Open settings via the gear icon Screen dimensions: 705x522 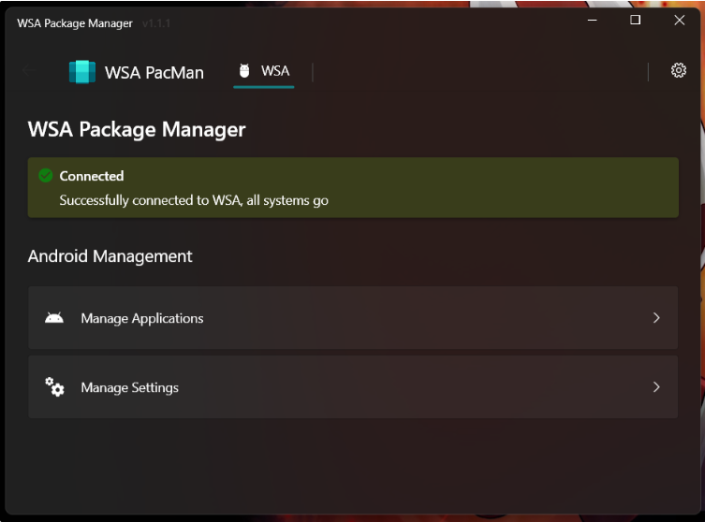[x=679, y=70]
